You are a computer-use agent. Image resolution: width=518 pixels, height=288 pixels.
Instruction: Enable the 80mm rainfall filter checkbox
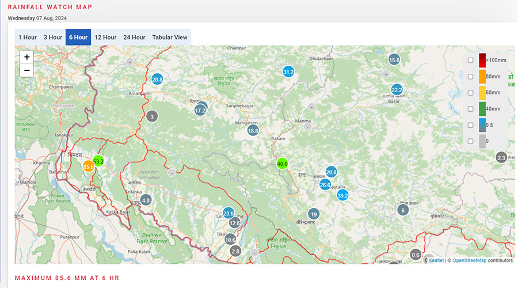pos(470,77)
